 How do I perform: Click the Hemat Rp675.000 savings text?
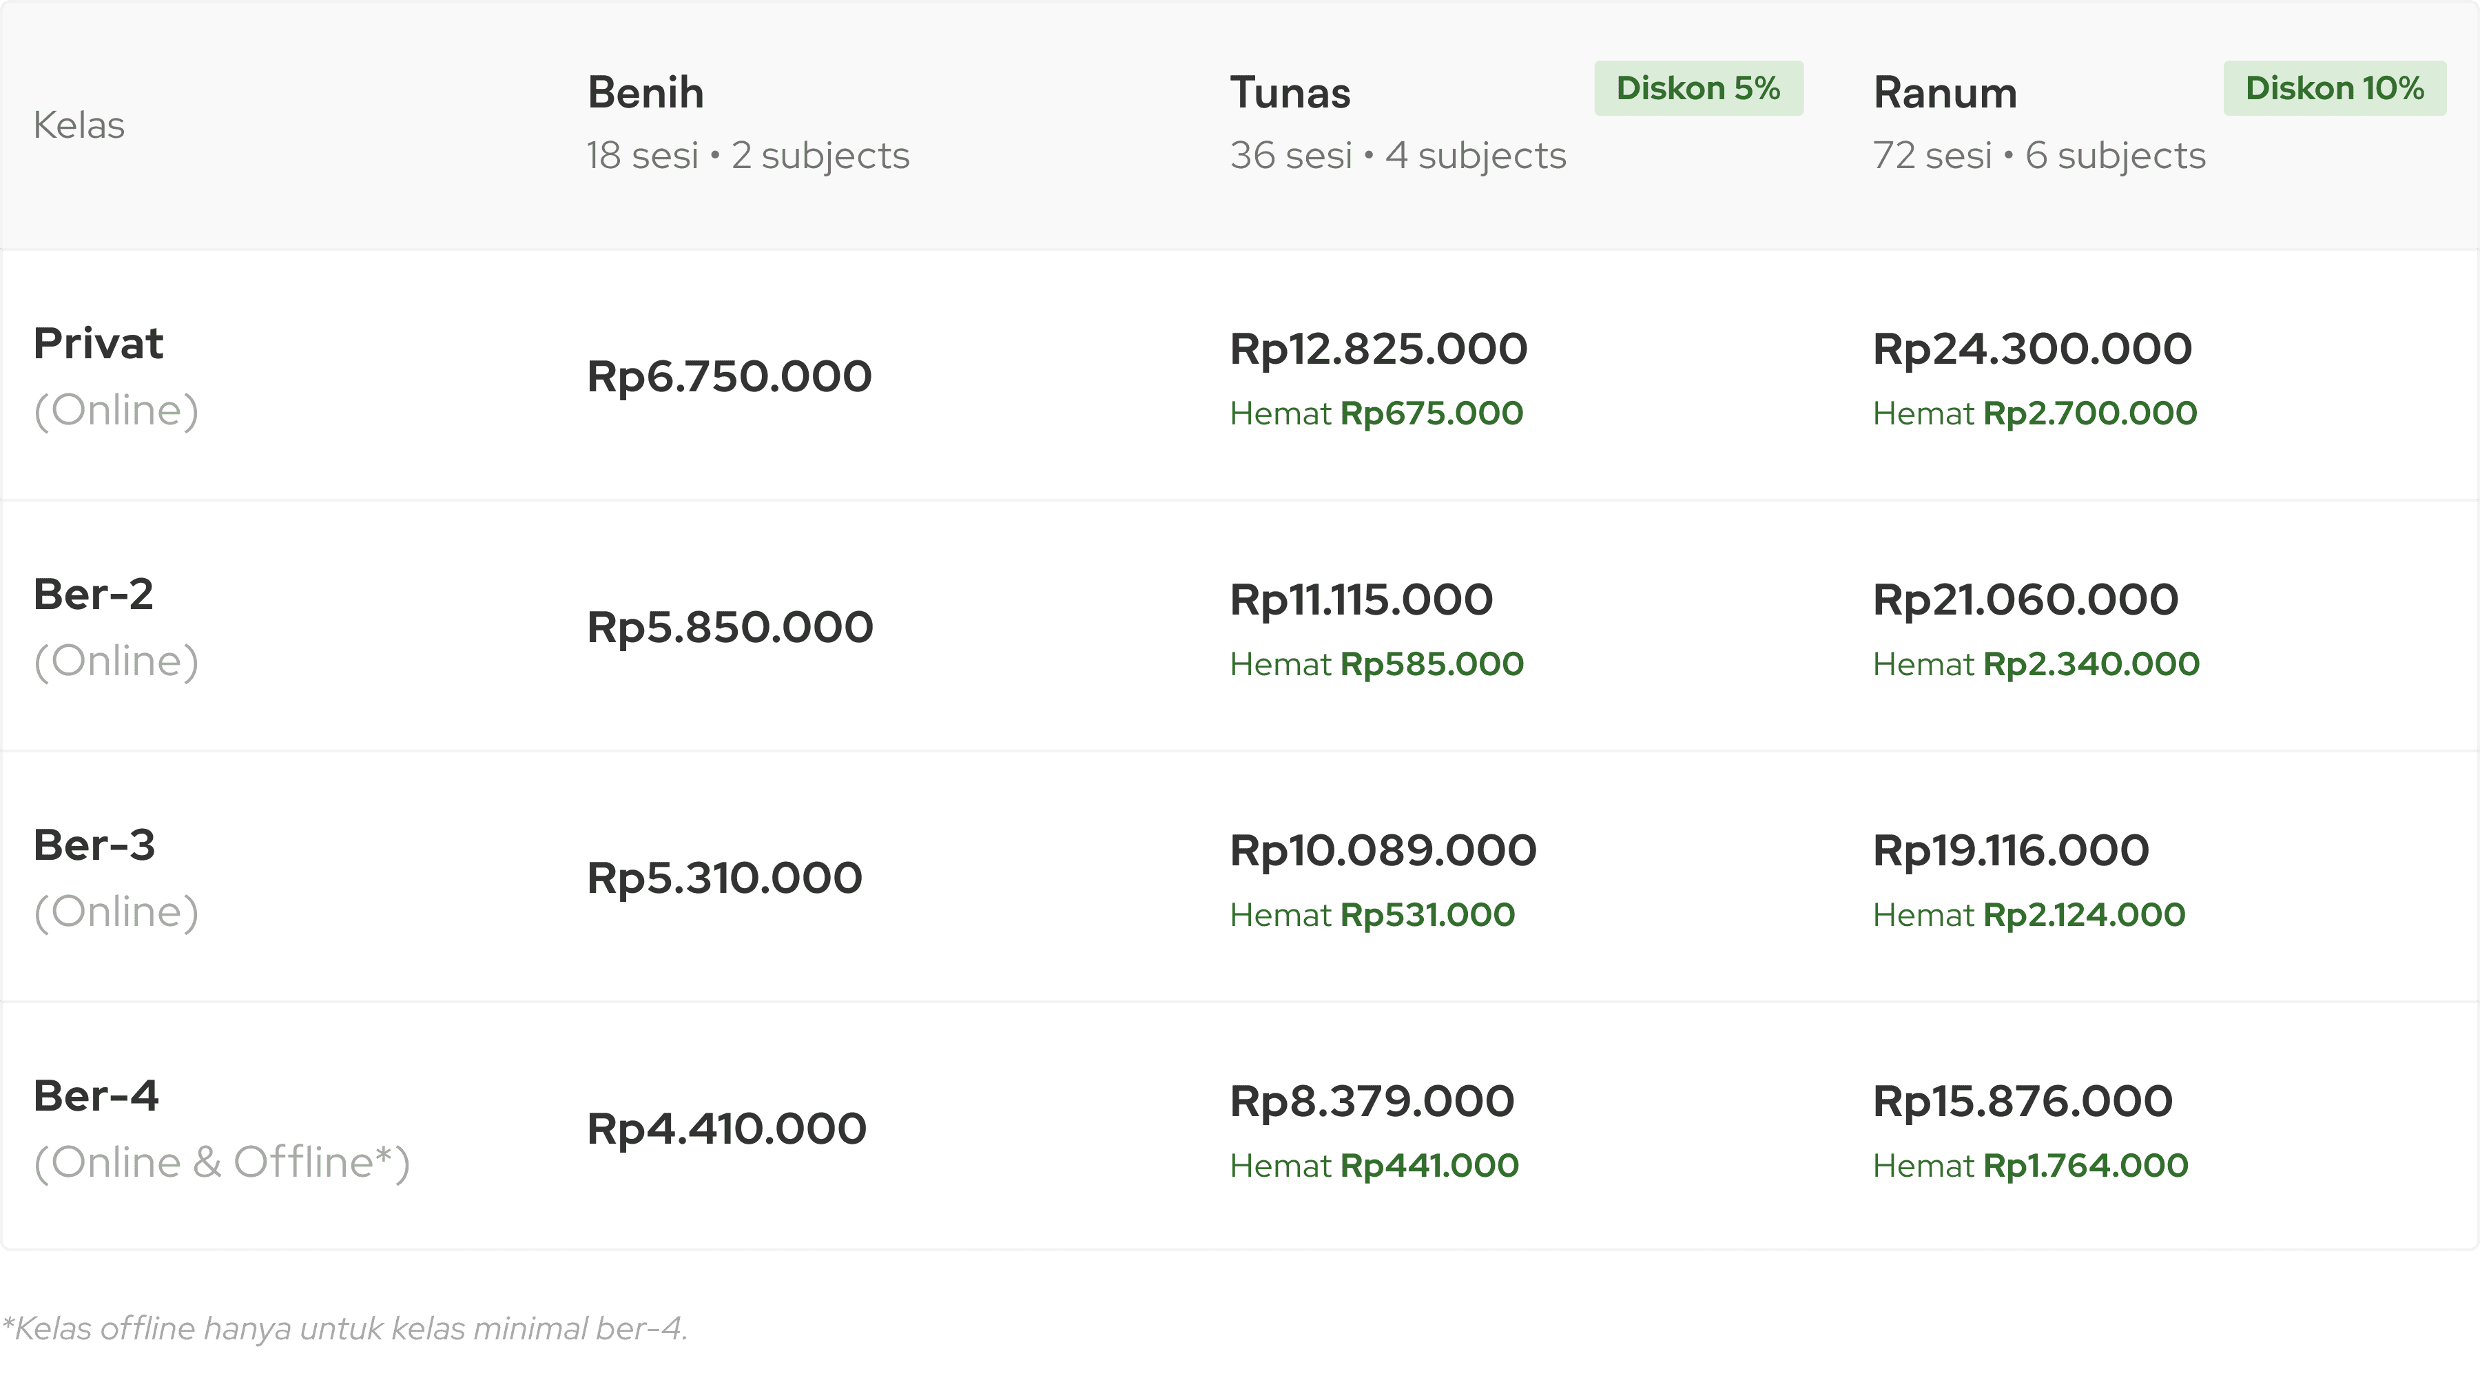(1376, 414)
